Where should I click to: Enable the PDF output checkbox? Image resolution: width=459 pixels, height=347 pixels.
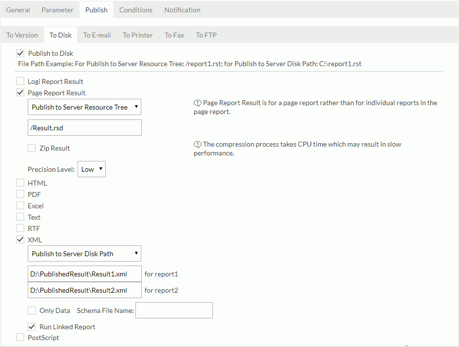click(20, 194)
